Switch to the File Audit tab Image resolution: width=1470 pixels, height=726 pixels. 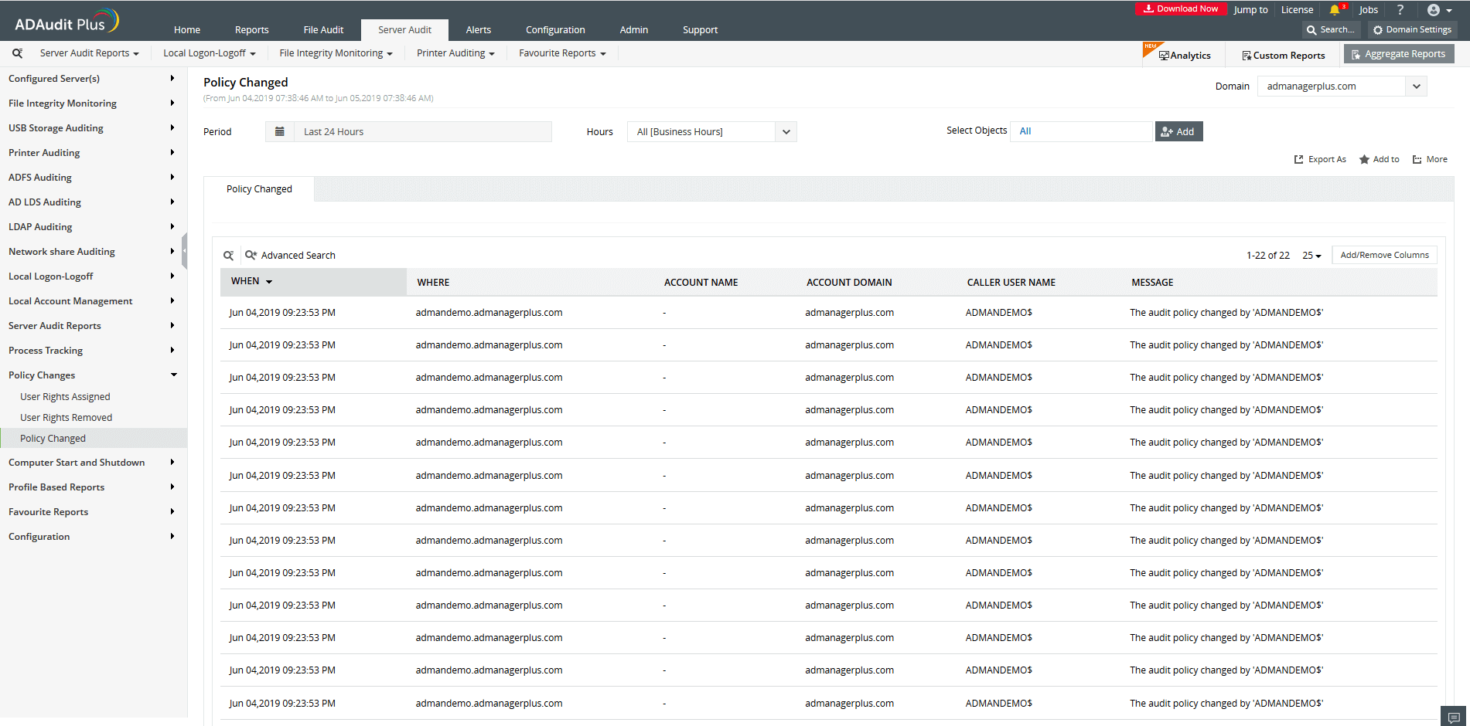[x=323, y=30]
